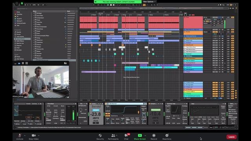Toggle the Drums track activator button
This screenshot has height=141, width=251.
click(x=215, y=32)
